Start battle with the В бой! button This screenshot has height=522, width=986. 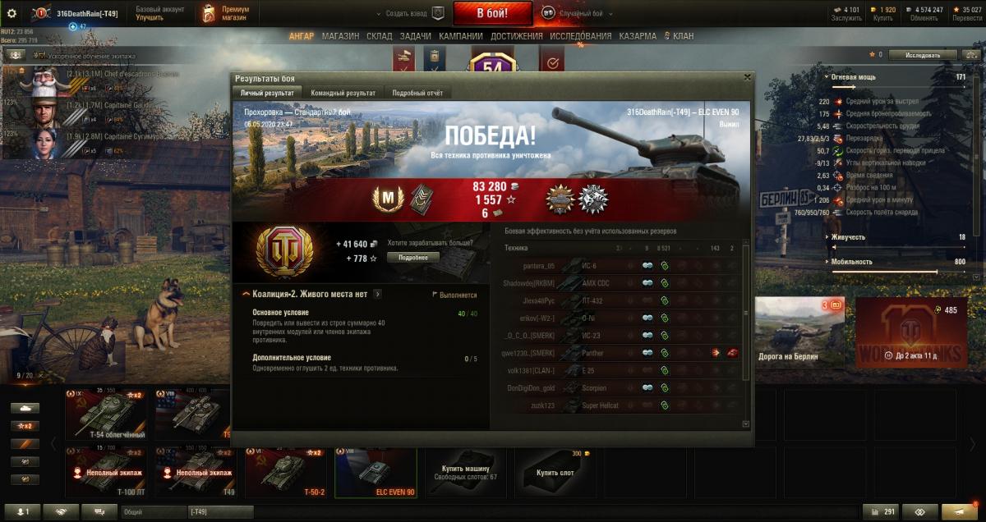tap(493, 13)
